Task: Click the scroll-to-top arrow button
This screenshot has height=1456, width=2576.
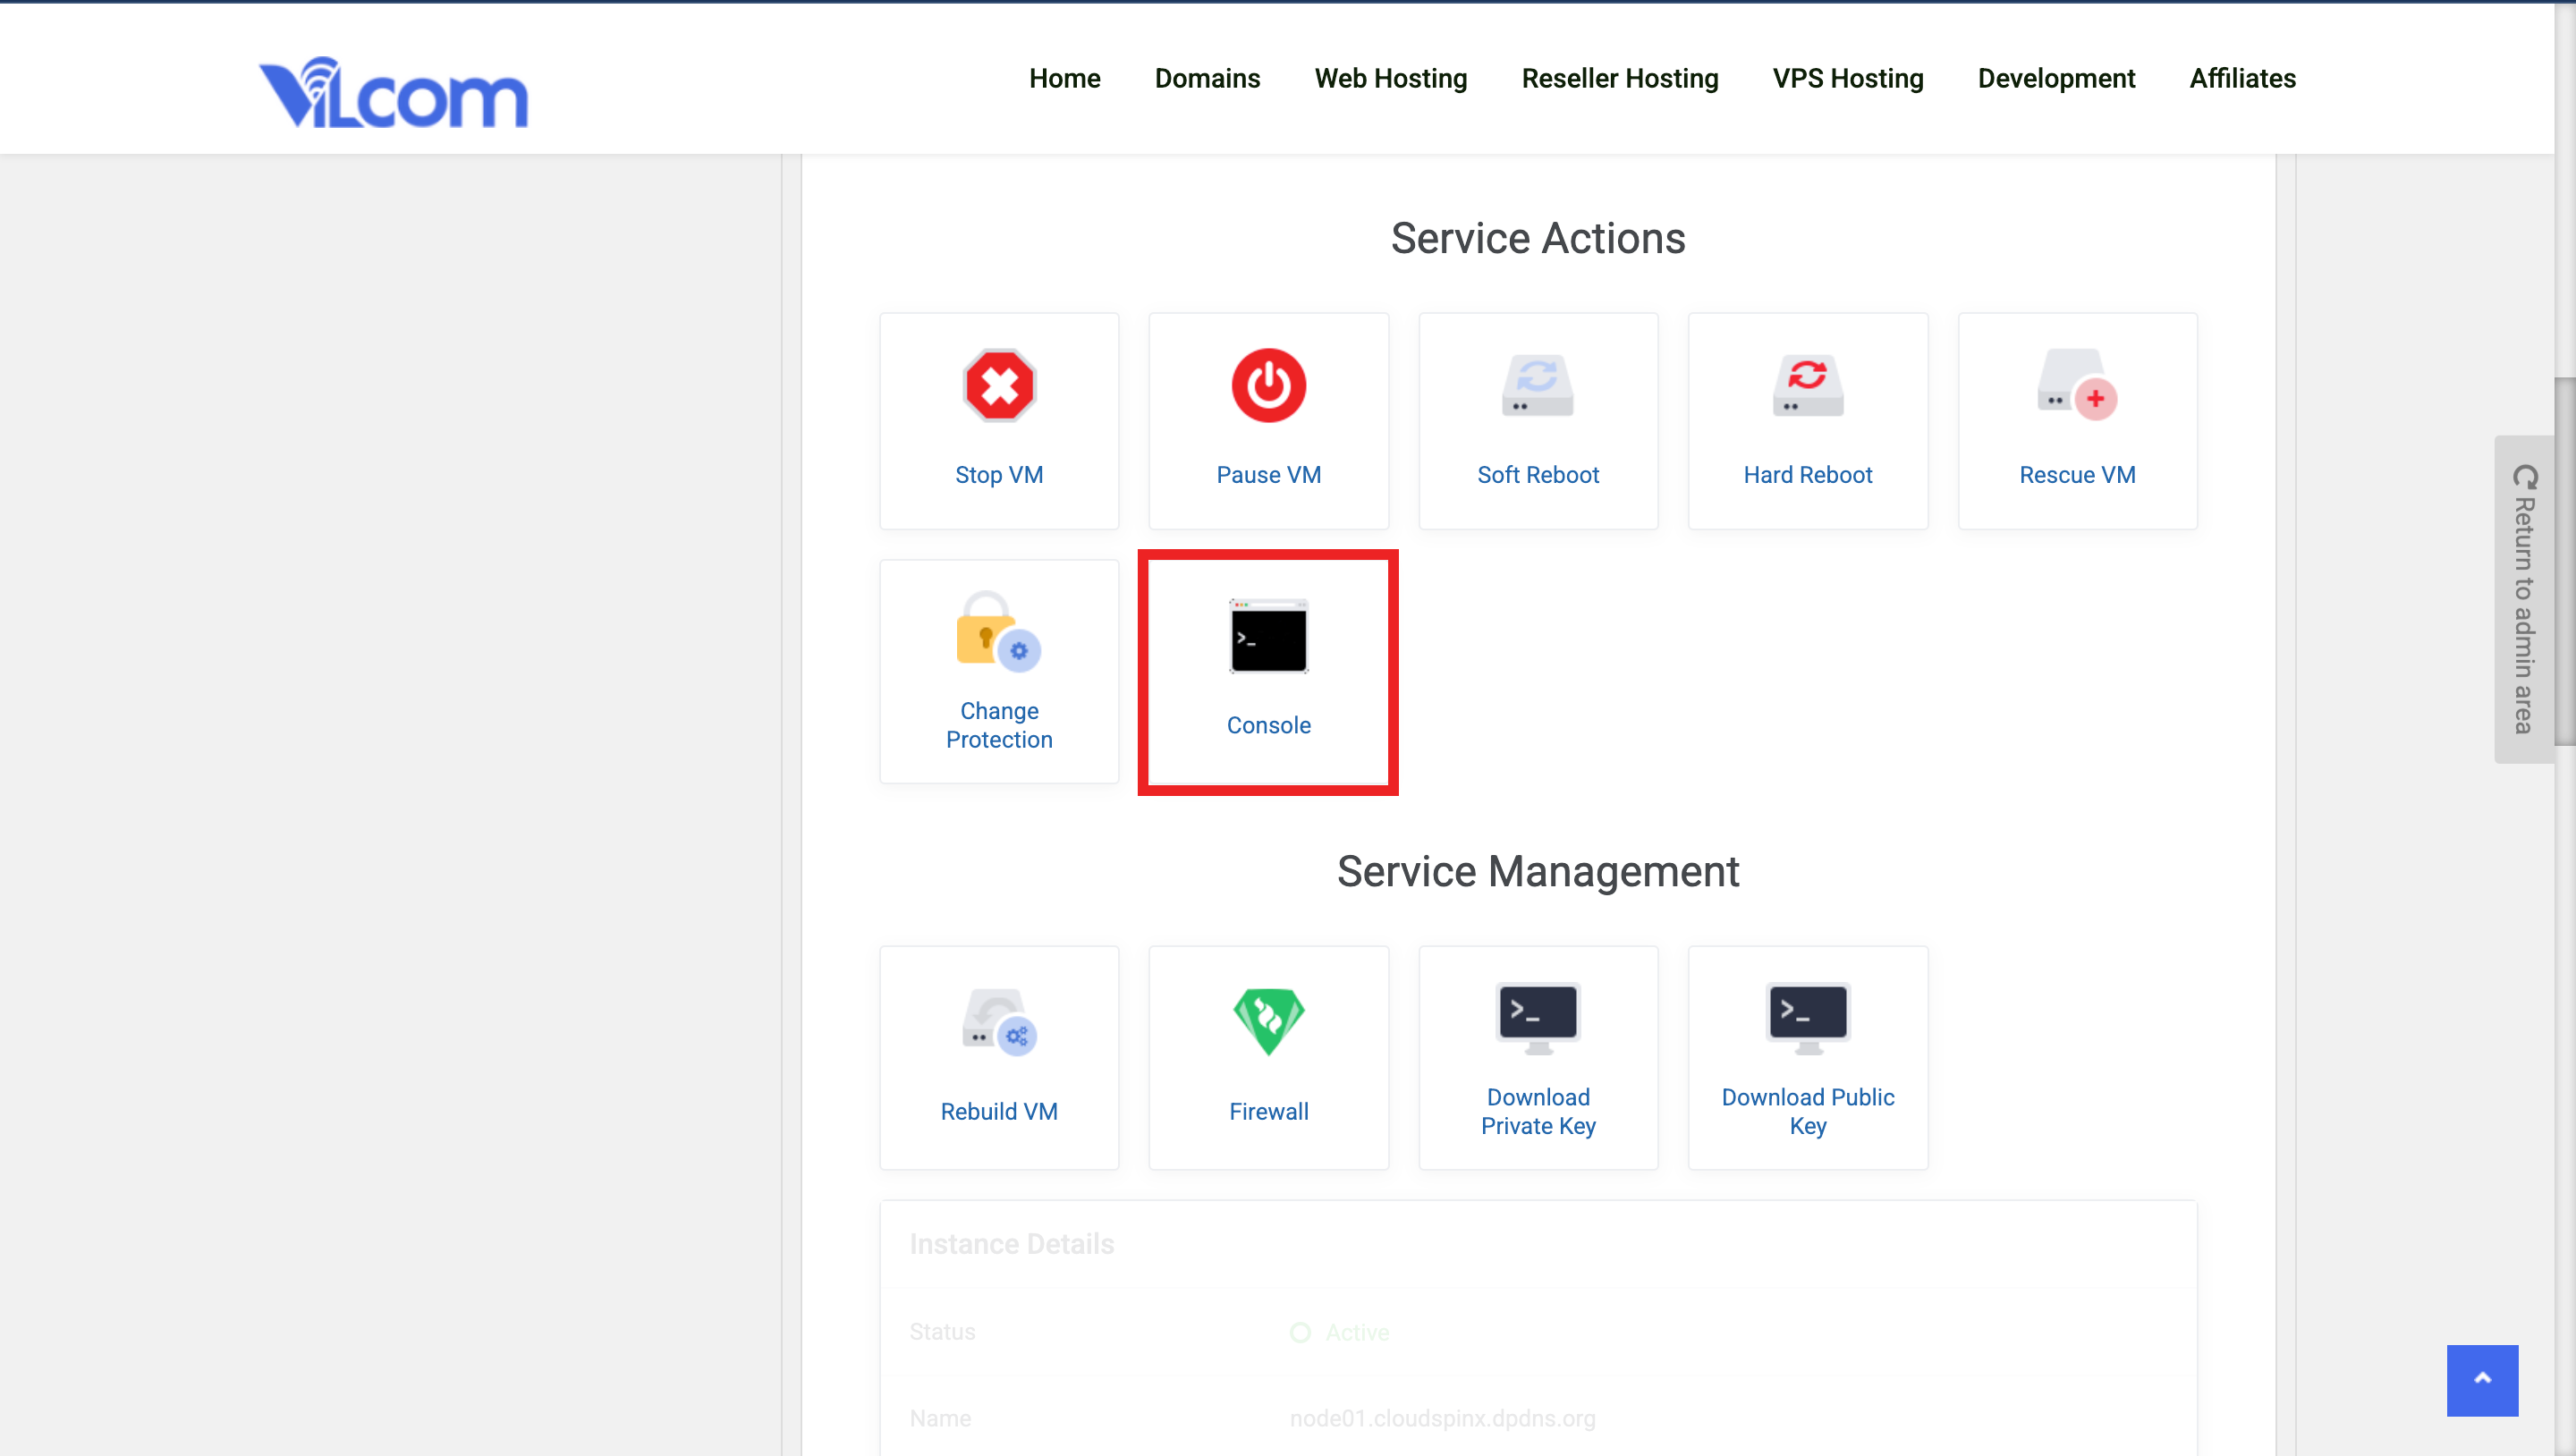Action: click(2482, 1380)
